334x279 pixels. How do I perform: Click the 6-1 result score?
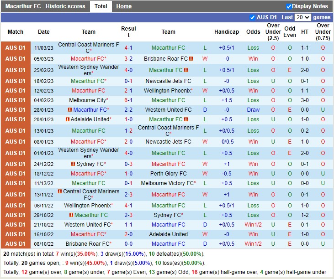point(128,100)
